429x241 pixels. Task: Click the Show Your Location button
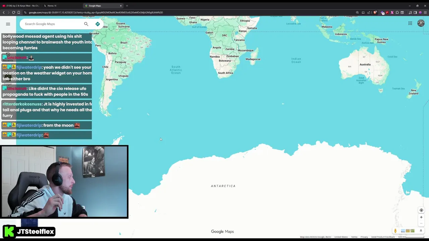tap(421, 210)
